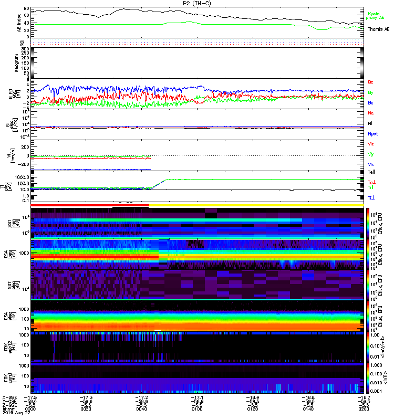Click the X-GSE value "-17.5"
The width and height of the screenshot is (394, 420).
[30, 398]
